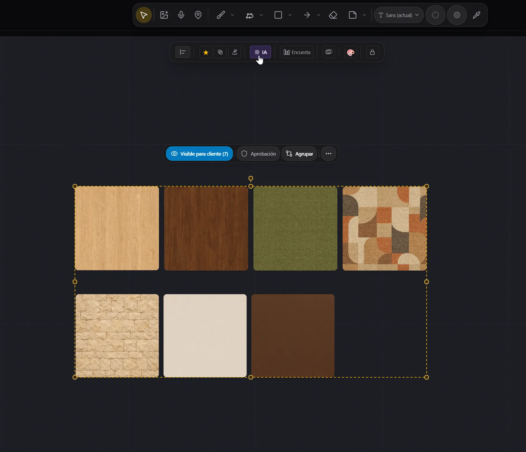This screenshot has width=526, height=452.
Task: Open the color palette icon
Action: tap(351, 53)
